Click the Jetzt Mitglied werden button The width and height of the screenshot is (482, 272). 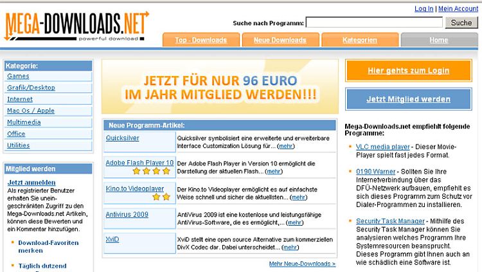pos(408,100)
